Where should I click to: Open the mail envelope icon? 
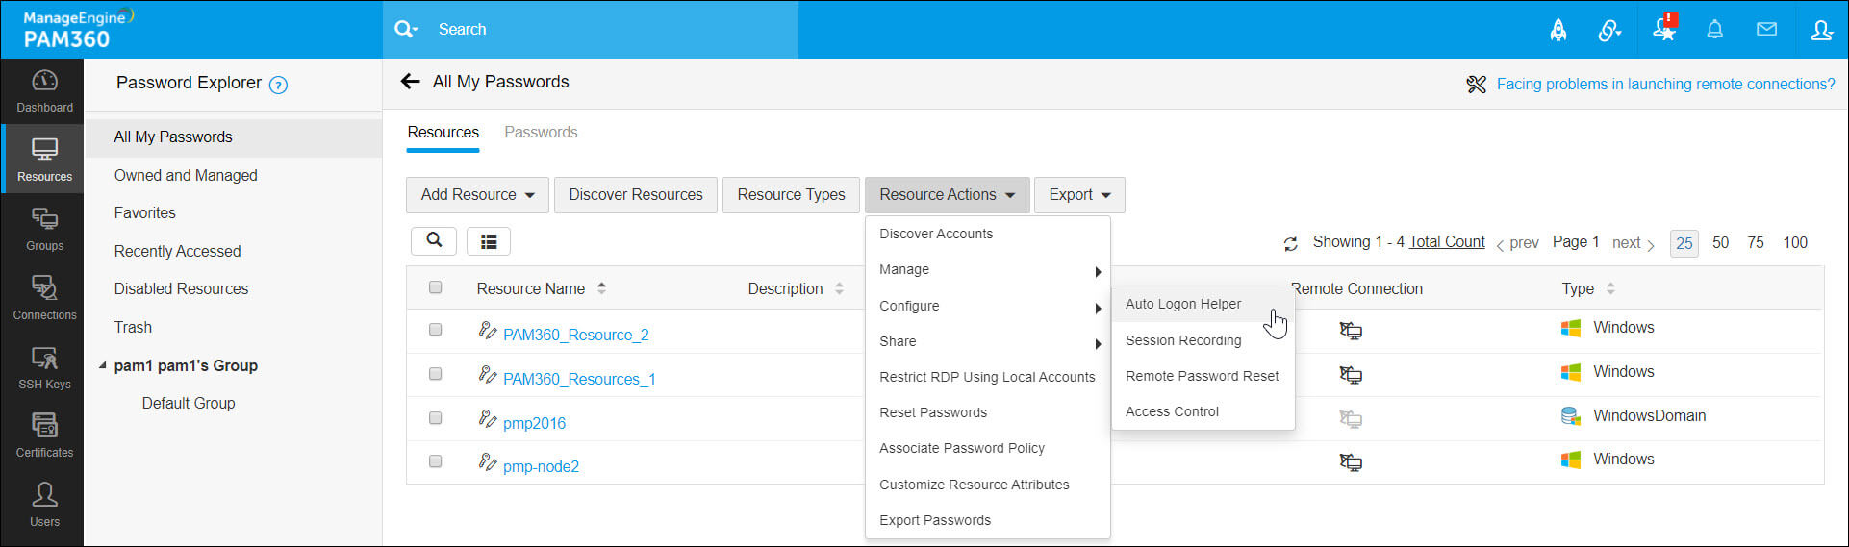1766,30
